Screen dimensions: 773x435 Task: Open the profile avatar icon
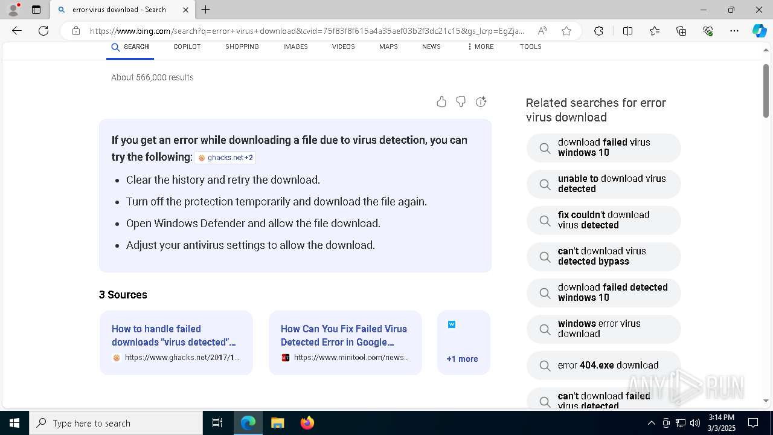(x=13, y=10)
